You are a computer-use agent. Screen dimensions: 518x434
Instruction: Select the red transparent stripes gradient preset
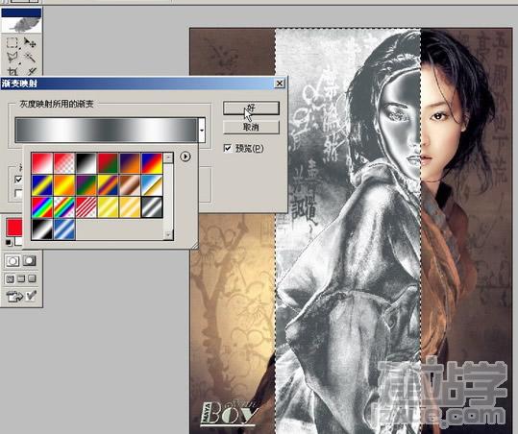tap(86, 207)
